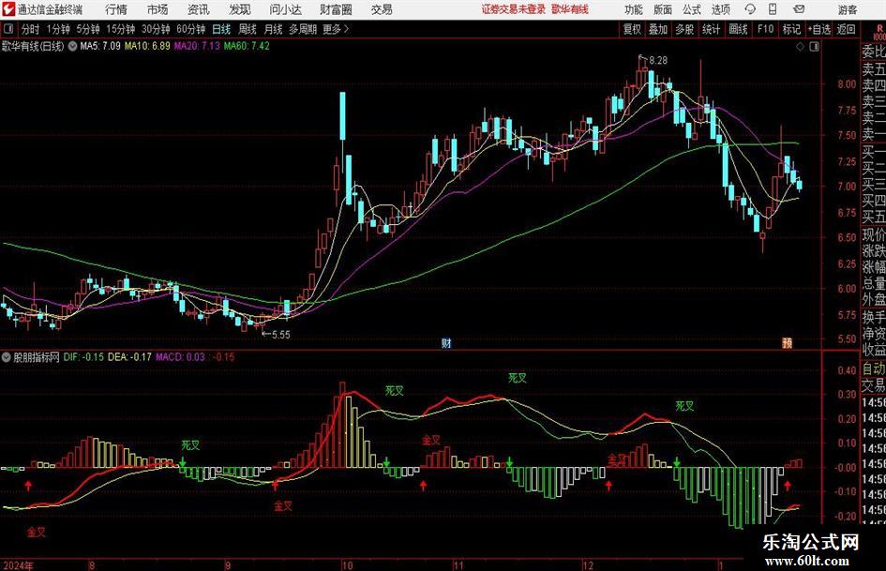Toggle the side panel icon at chart top right
The image size is (886, 571).
coord(814,47)
